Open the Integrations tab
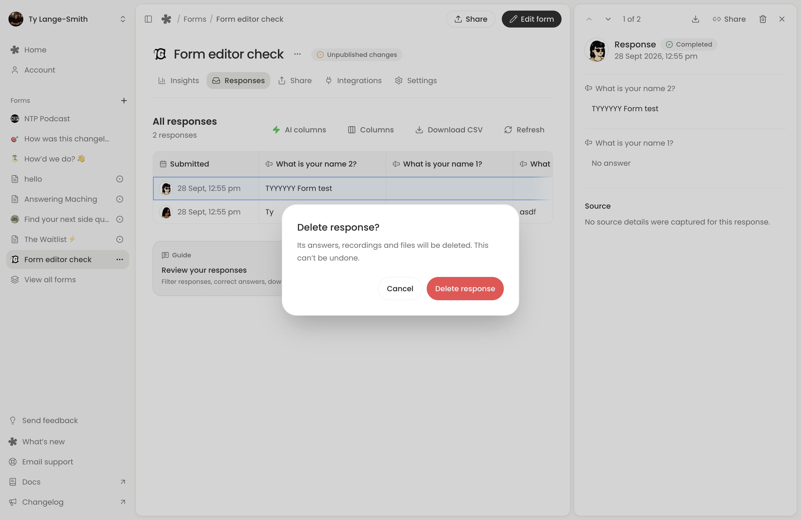 coord(353,81)
